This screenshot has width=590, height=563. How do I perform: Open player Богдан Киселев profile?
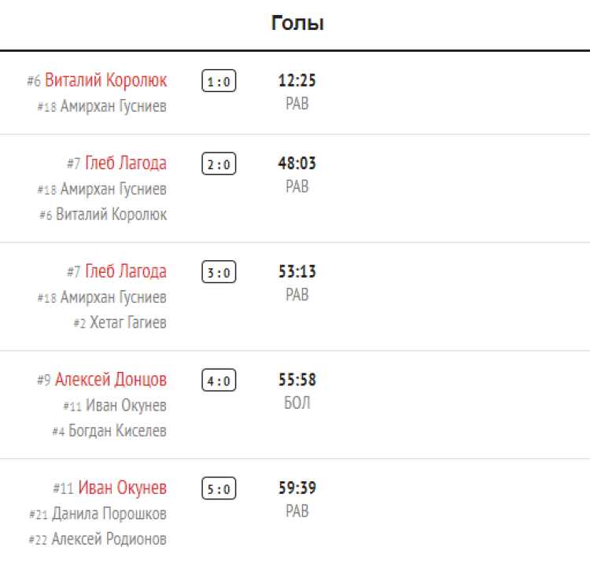coord(117,431)
